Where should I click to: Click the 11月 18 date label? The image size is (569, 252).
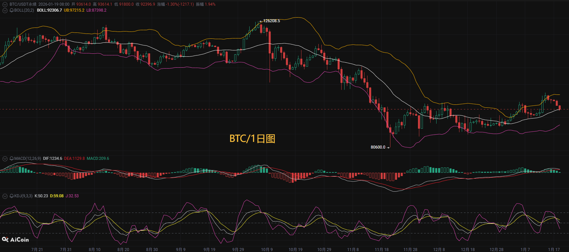click(x=382, y=249)
